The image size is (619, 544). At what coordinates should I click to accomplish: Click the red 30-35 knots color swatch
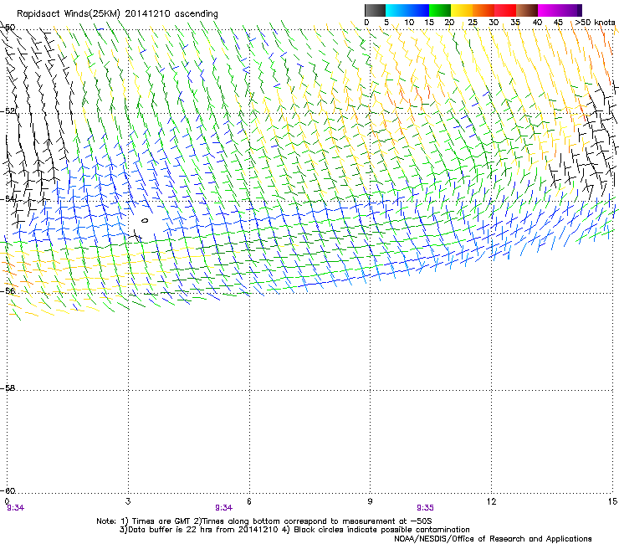[505, 10]
